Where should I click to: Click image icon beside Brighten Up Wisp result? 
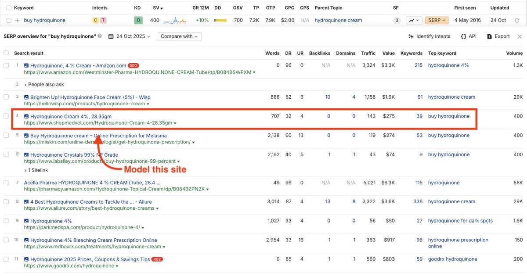click(x=26, y=97)
